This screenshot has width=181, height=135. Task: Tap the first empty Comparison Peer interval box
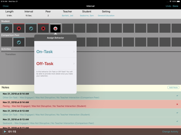click(7, 42)
